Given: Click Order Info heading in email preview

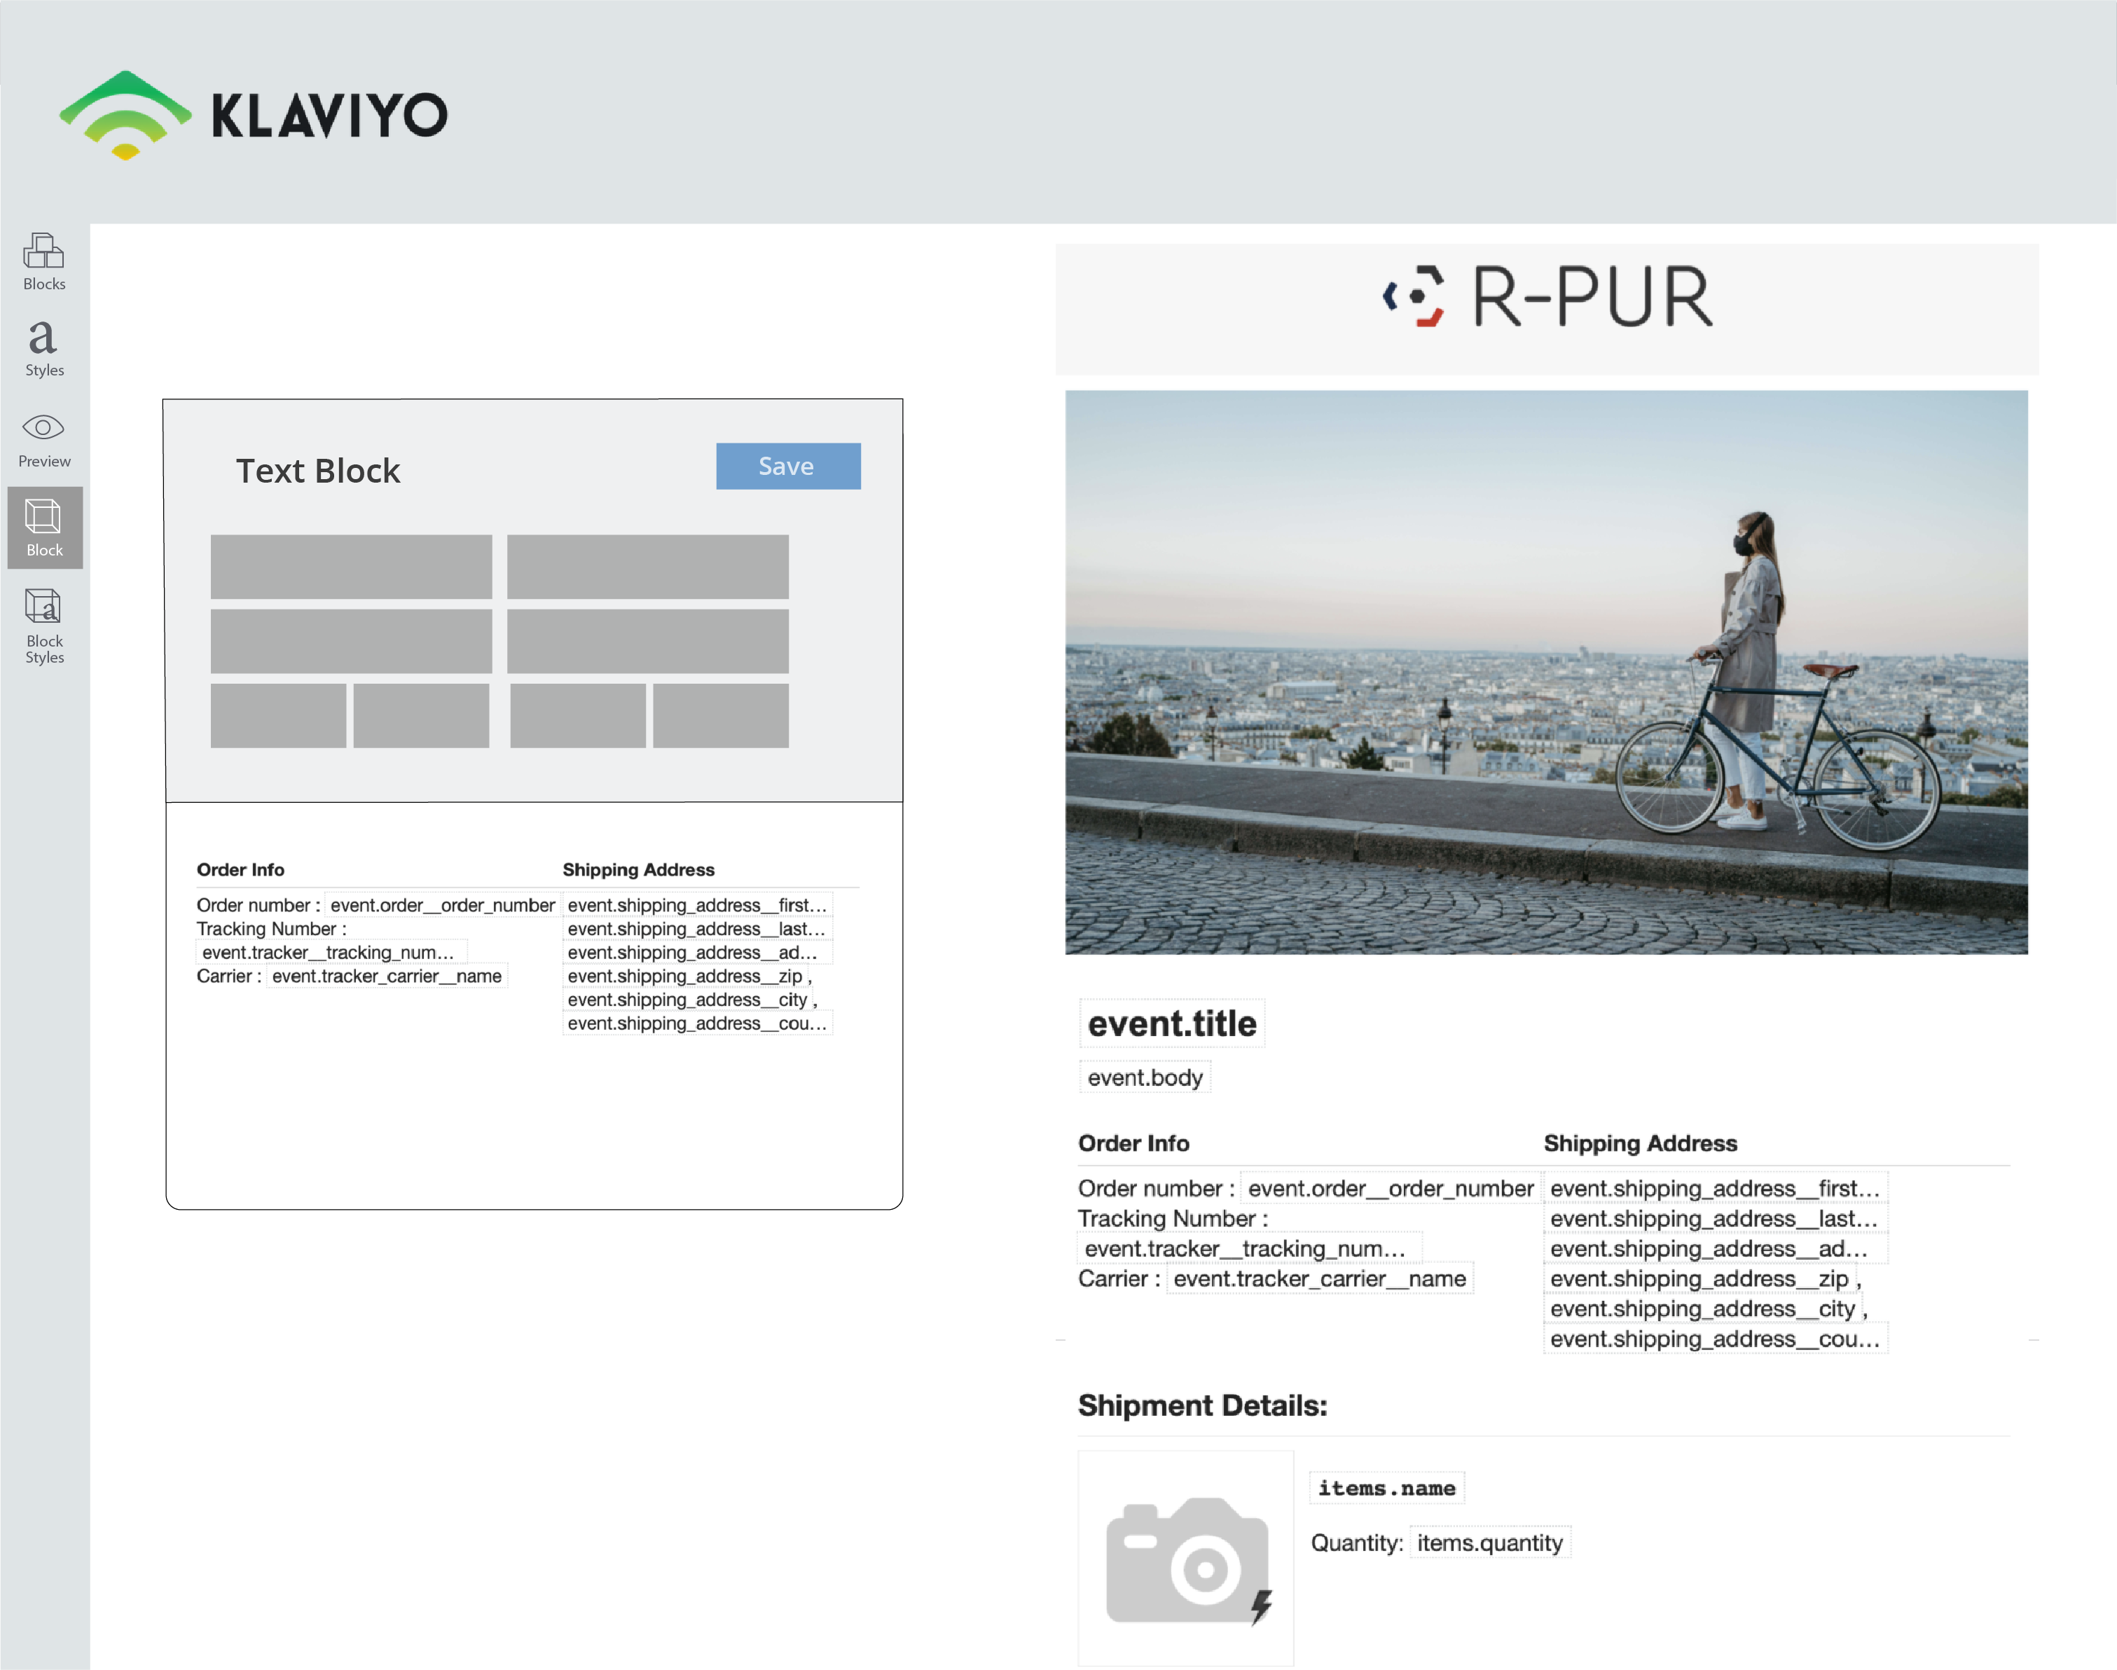Looking at the screenshot, I should click(1133, 1144).
